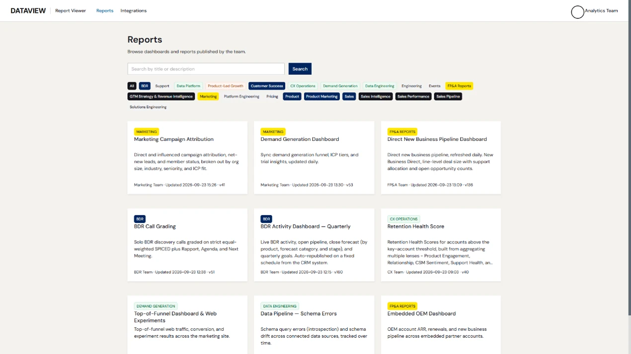Click BDR badge on BDR Call Grading card
The width and height of the screenshot is (631, 354).
140,219
